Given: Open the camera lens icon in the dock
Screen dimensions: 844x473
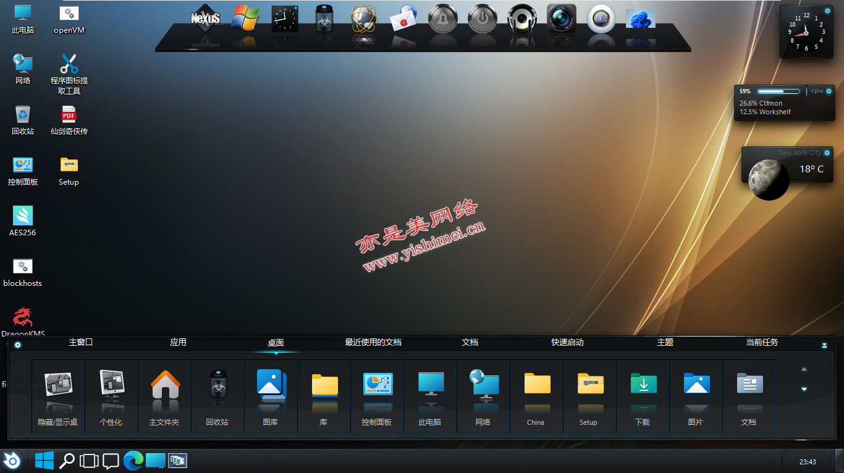Looking at the screenshot, I should (x=562, y=19).
